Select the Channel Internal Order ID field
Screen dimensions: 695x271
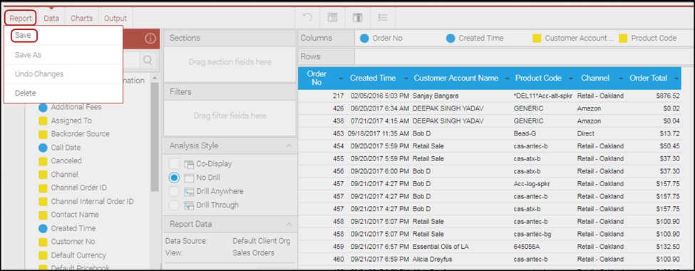92,201
